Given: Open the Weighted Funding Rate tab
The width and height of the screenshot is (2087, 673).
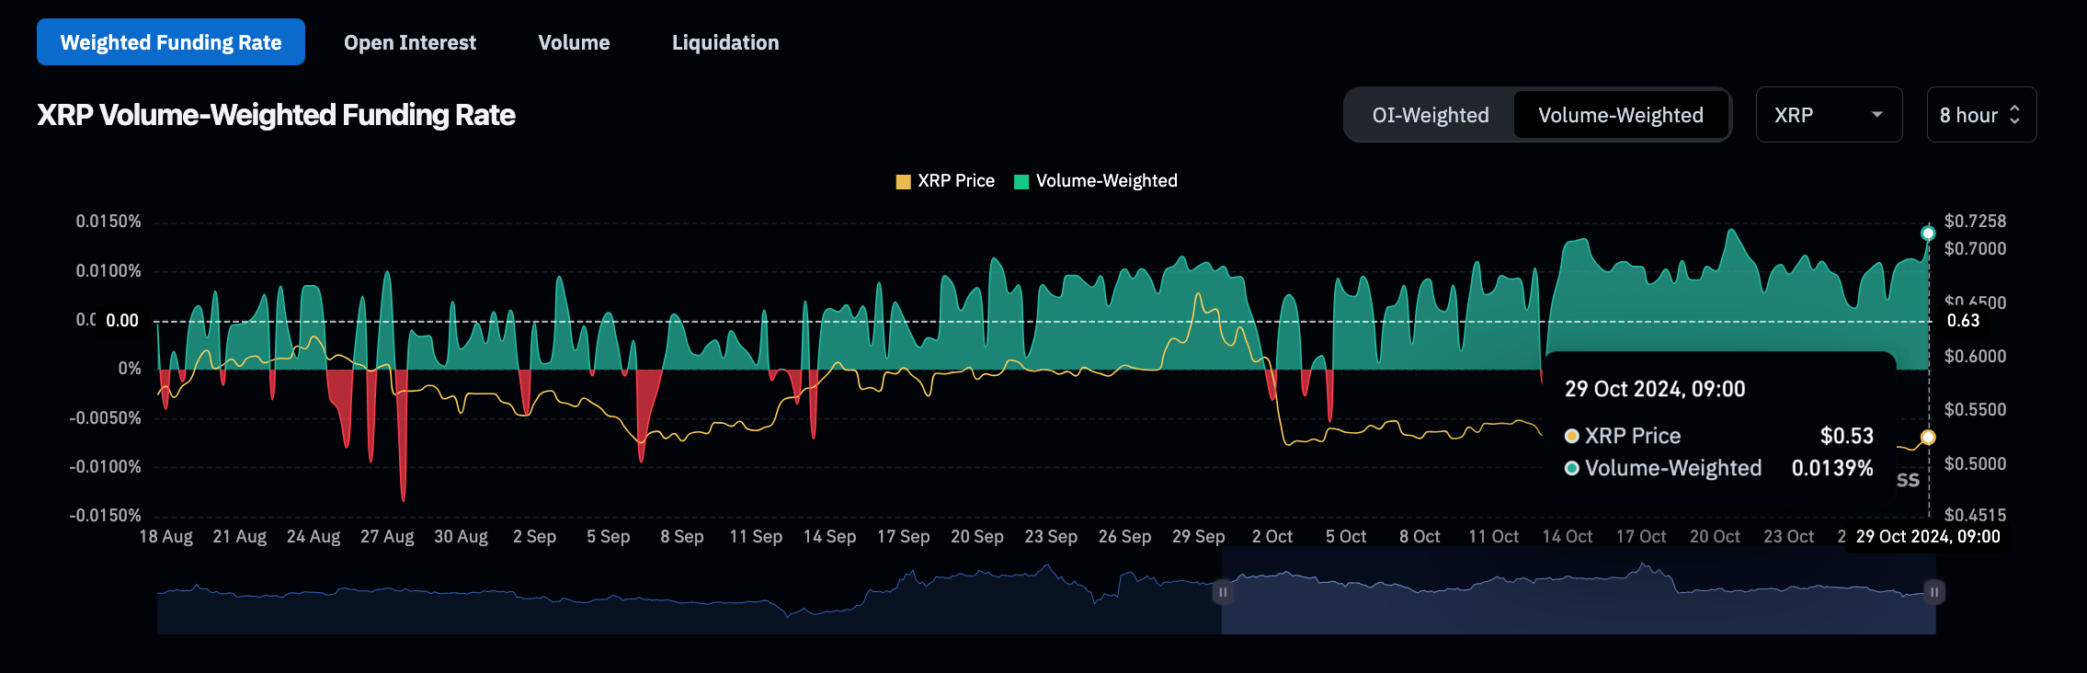Looking at the screenshot, I should pyautogui.click(x=171, y=42).
